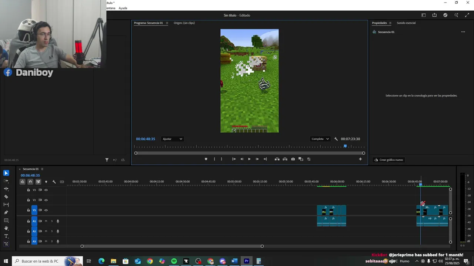Open the Ayuda menu
Screen dimensions: 474x266
123,8
